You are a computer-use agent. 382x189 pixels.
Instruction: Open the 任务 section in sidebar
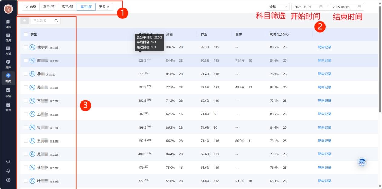pos(8,37)
